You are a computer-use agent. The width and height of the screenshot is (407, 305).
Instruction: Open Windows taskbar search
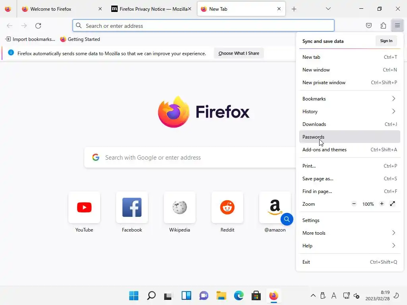coord(151,295)
